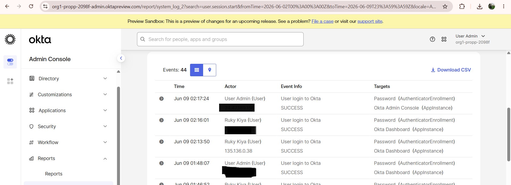This screenshot has height=185, width=511.
Task: Collapse the Reports menu chevron
Action: click(105, 159)
